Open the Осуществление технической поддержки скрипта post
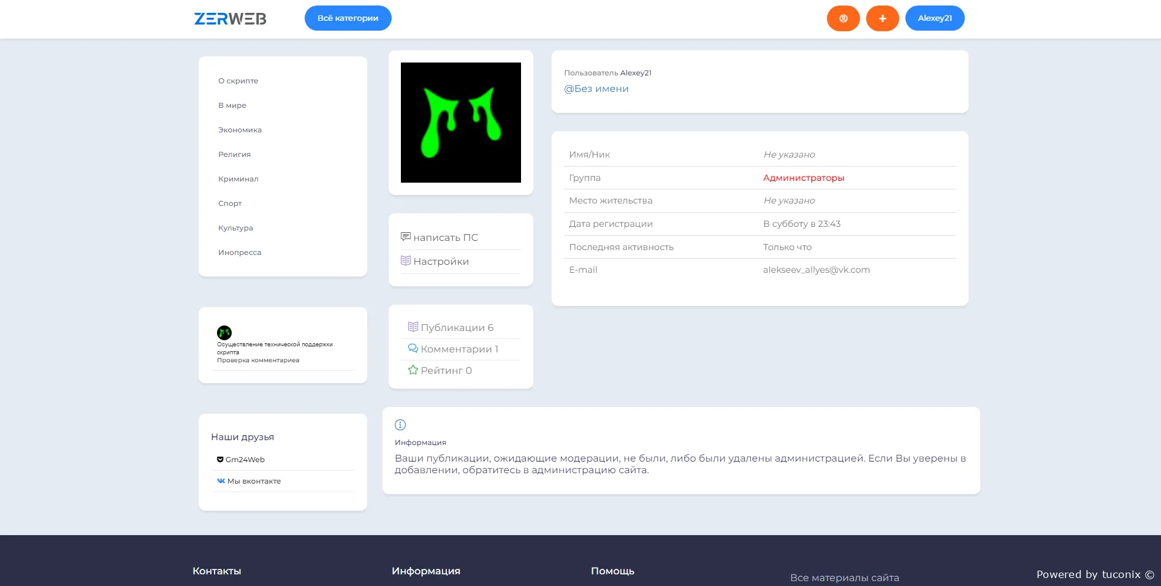 [275, 348]
